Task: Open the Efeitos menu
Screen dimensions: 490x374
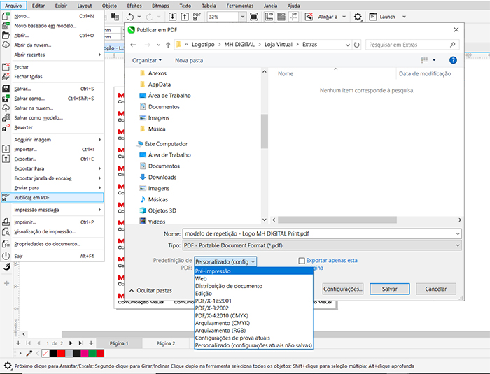Action: 134,5
